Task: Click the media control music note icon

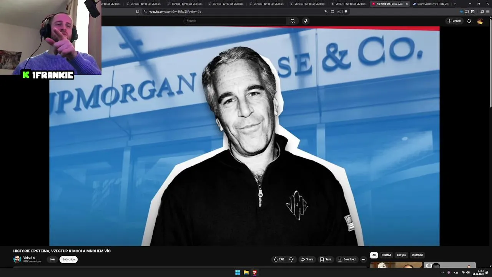Action: 482,12
